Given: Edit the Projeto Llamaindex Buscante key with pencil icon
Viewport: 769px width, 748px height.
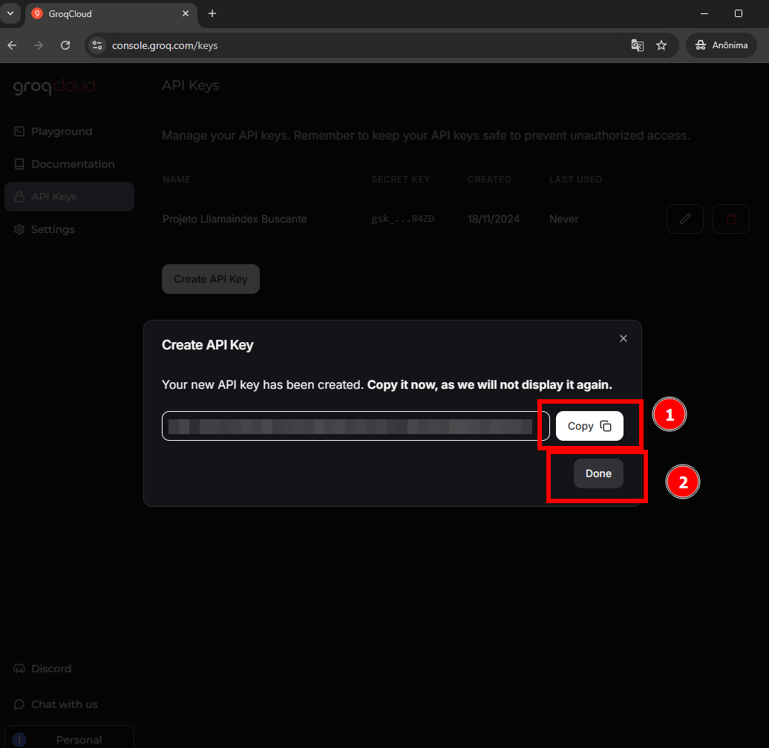Looking at the screenshot, I should point(684,218).
